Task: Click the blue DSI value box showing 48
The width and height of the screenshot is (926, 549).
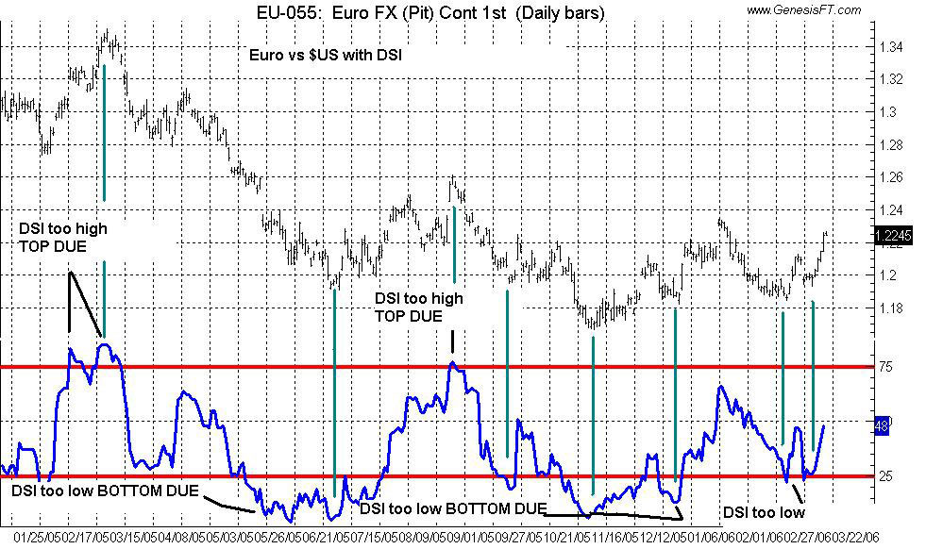Action: pyautogui.click(x=884, y=425)
